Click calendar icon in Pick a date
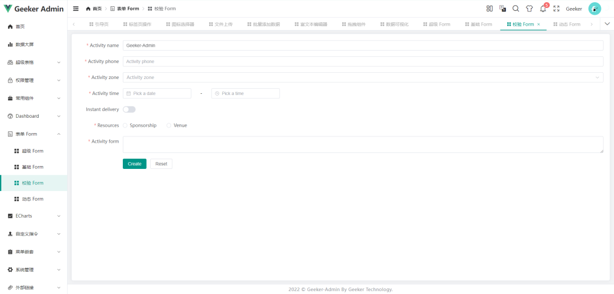Screen dimensions: 614x294 [128, 94]
